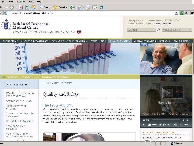Screen dimensions: 194x146
Task: Select the Medical Education nav tab
Action: coord(145,41)
